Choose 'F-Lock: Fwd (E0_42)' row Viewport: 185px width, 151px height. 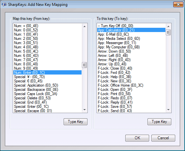pyautogui.click(x=131, y=73)
